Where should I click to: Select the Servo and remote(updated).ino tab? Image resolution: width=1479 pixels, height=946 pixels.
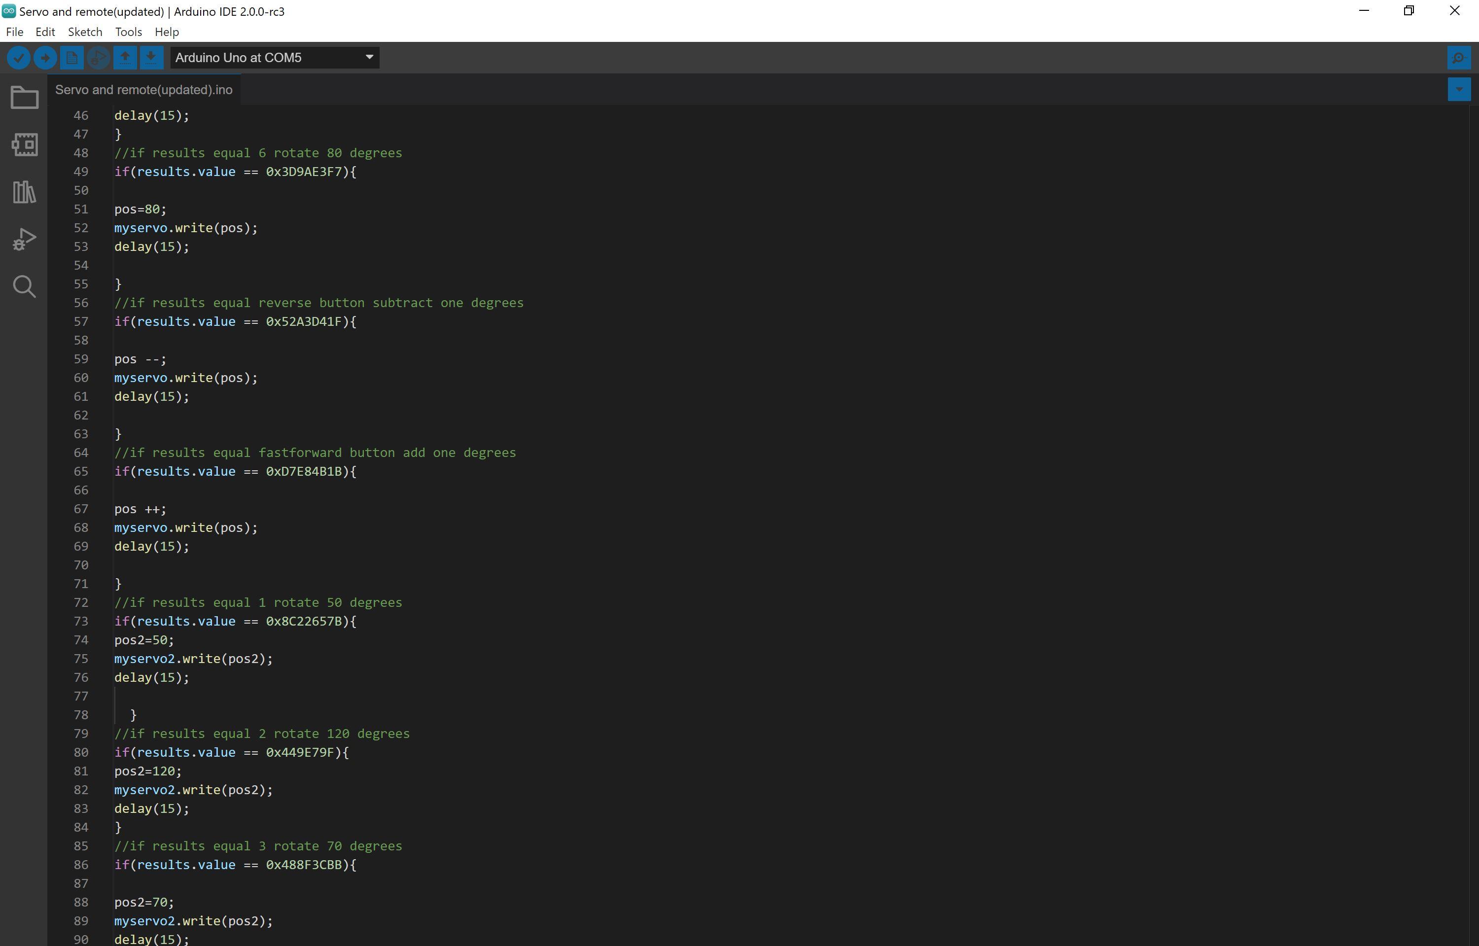point(144,90)
